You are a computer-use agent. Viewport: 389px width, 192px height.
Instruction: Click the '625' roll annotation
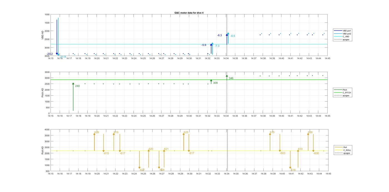click(186, 132)
